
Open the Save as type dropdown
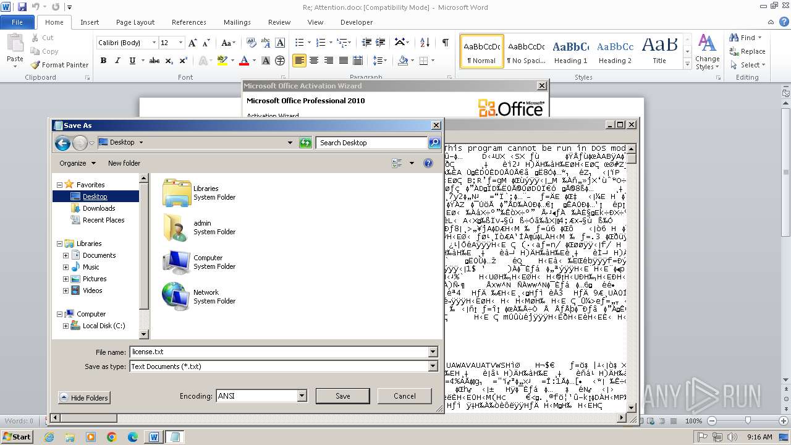coord(433,366)
